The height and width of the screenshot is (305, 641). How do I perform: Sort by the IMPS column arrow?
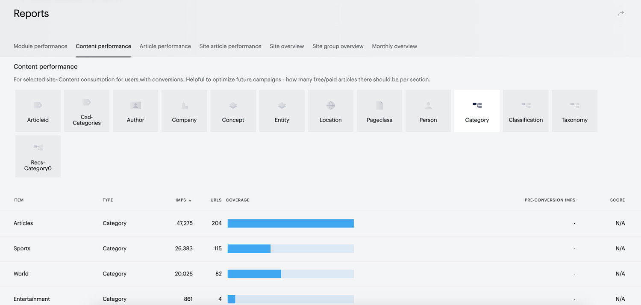click(190, 201)
